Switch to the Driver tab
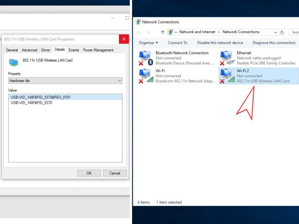 click(46, 50)
